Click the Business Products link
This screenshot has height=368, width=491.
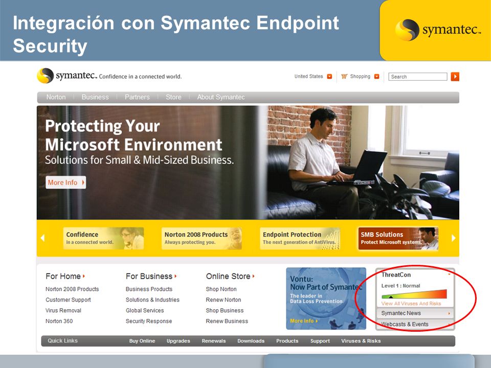click(149, 289)
